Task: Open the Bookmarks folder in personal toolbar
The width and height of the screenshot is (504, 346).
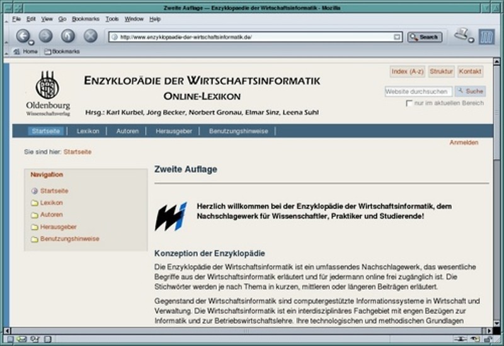Action: coord(62,52)
